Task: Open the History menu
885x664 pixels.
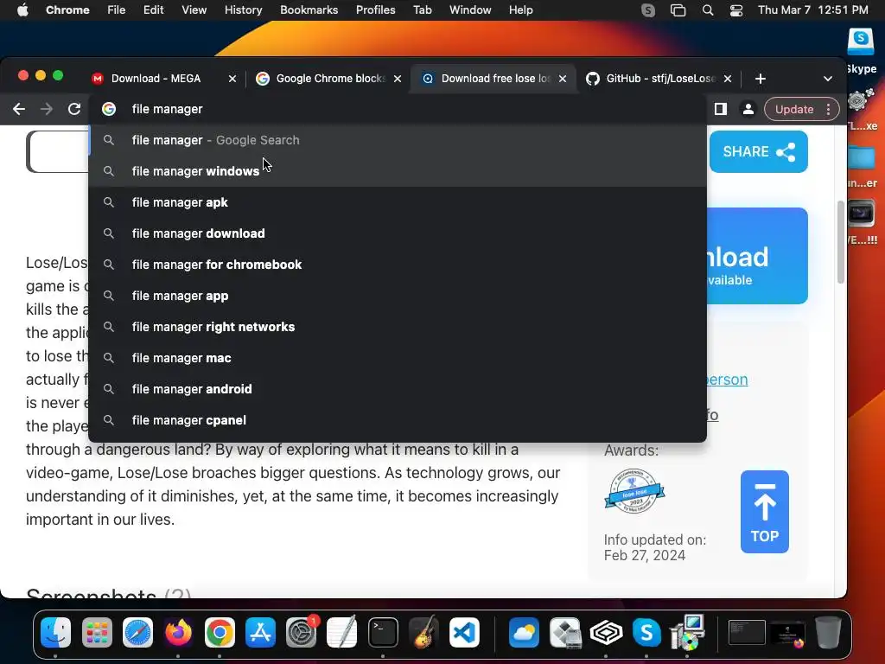Action: 243,10
